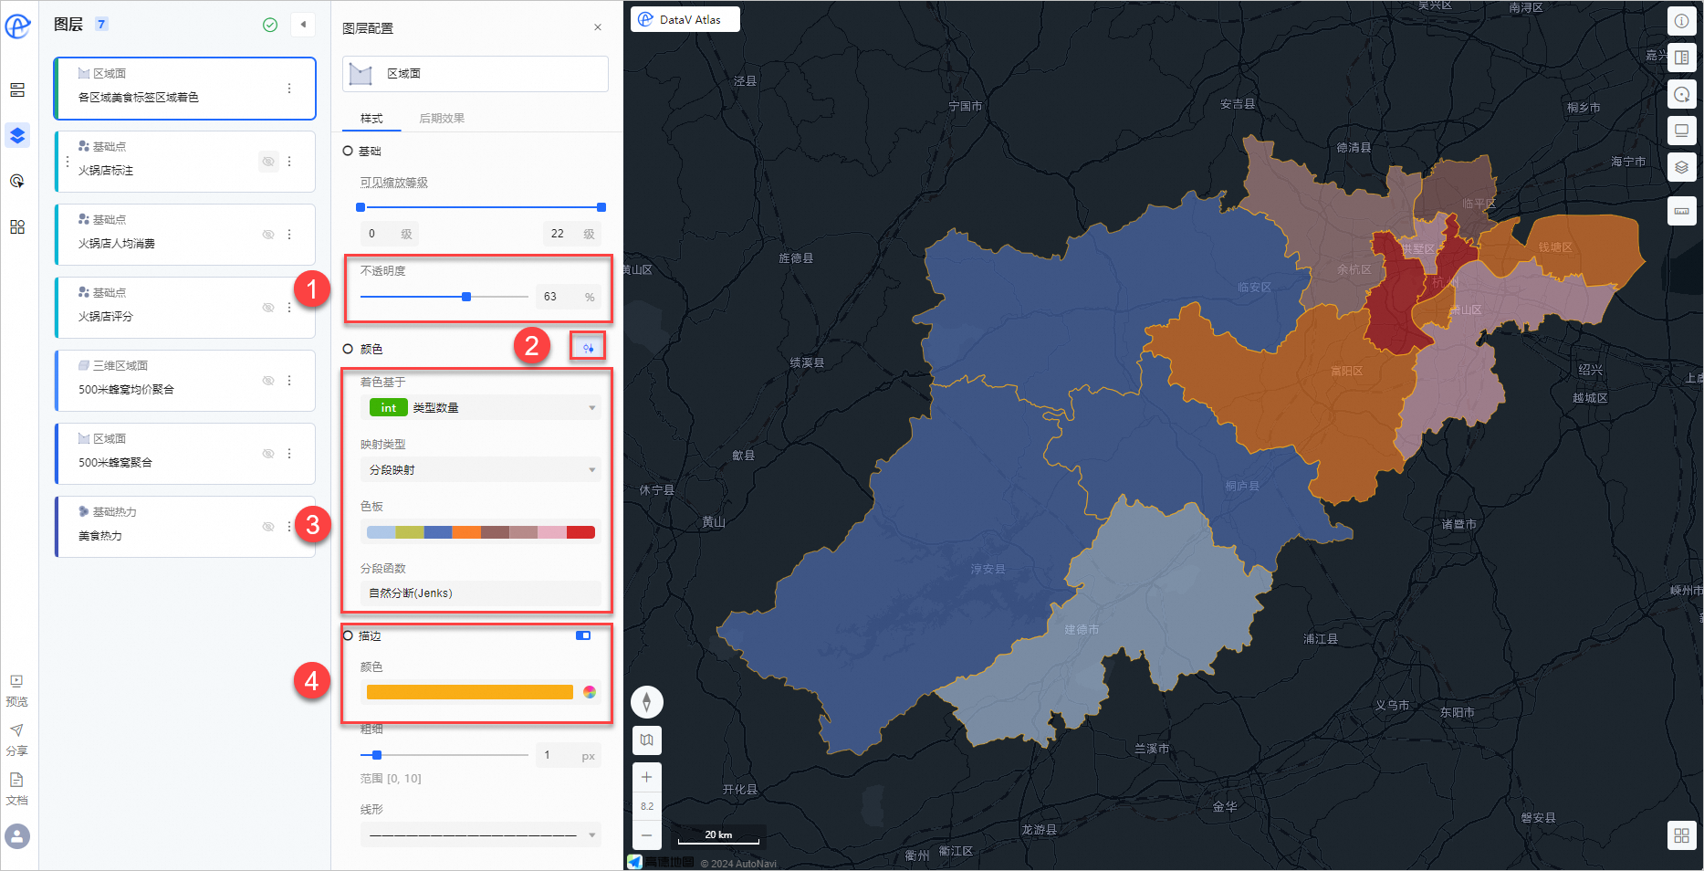
Task: Click the layer count badge 7
Action: tap(101, 25)
